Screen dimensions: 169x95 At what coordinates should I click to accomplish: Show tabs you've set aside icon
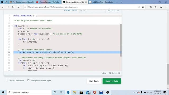point(2,2)
